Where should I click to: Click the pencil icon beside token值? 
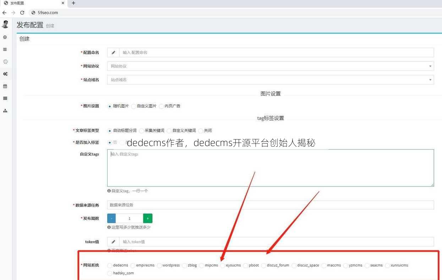point(113,242)
